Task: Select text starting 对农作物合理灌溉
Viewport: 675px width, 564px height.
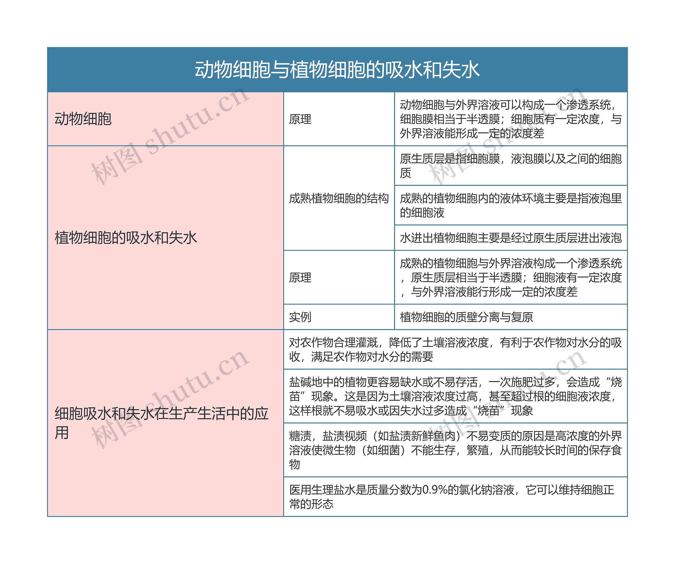Action: pos(455,350)
